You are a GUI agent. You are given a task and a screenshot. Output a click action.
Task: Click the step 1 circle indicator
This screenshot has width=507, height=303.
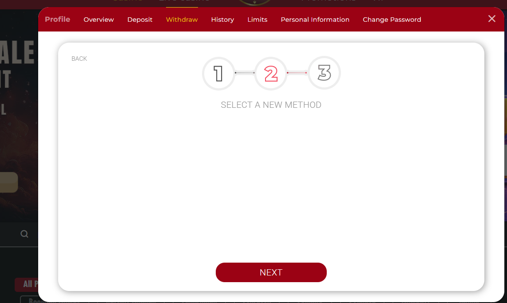pos(218,74)
